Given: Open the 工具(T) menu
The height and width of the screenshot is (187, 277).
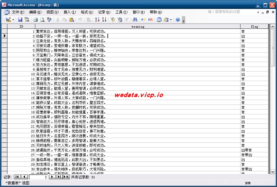Looking at the screenshot, I should 121,12.
